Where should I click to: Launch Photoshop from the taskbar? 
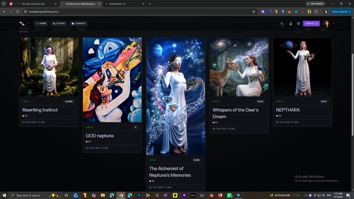point(139,195)
